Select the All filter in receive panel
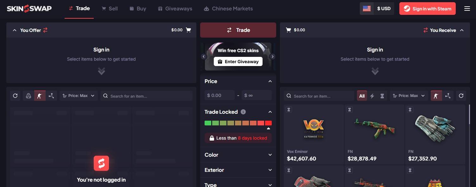Screen dimensions: 476x187 tap(362, 96)
